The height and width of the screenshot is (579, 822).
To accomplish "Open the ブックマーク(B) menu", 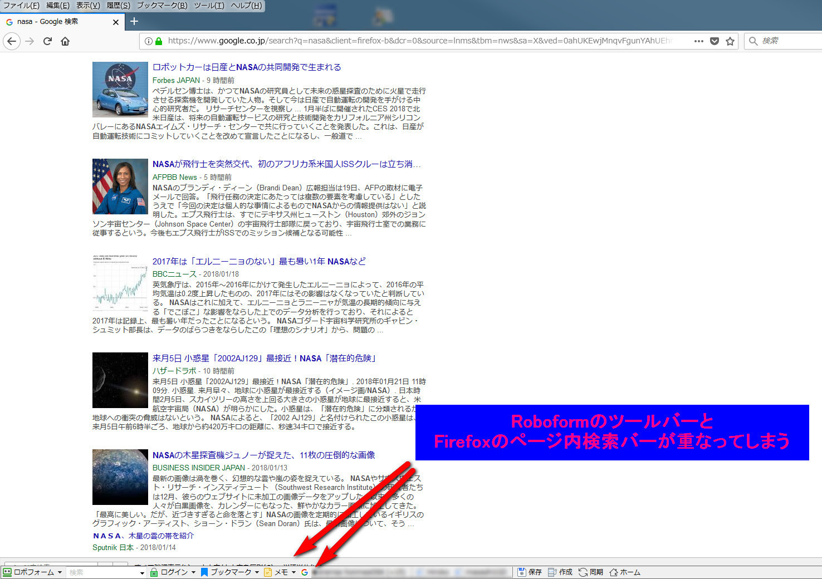I will click(x=162, y=6).
